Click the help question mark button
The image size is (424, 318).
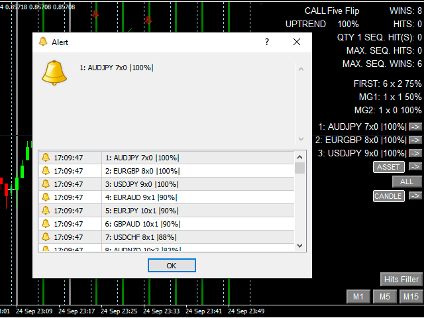pos(267,42)
